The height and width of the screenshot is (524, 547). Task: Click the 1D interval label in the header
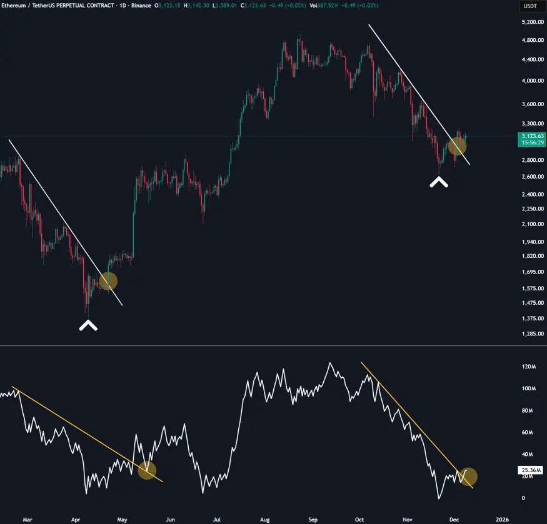point(123,6)
